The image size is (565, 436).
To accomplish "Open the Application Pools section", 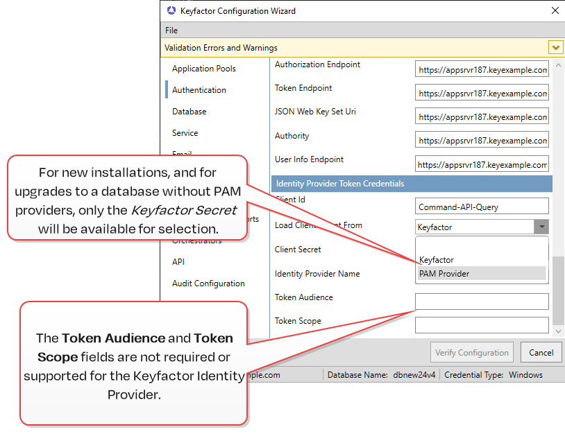I will [x=203, y=69].
